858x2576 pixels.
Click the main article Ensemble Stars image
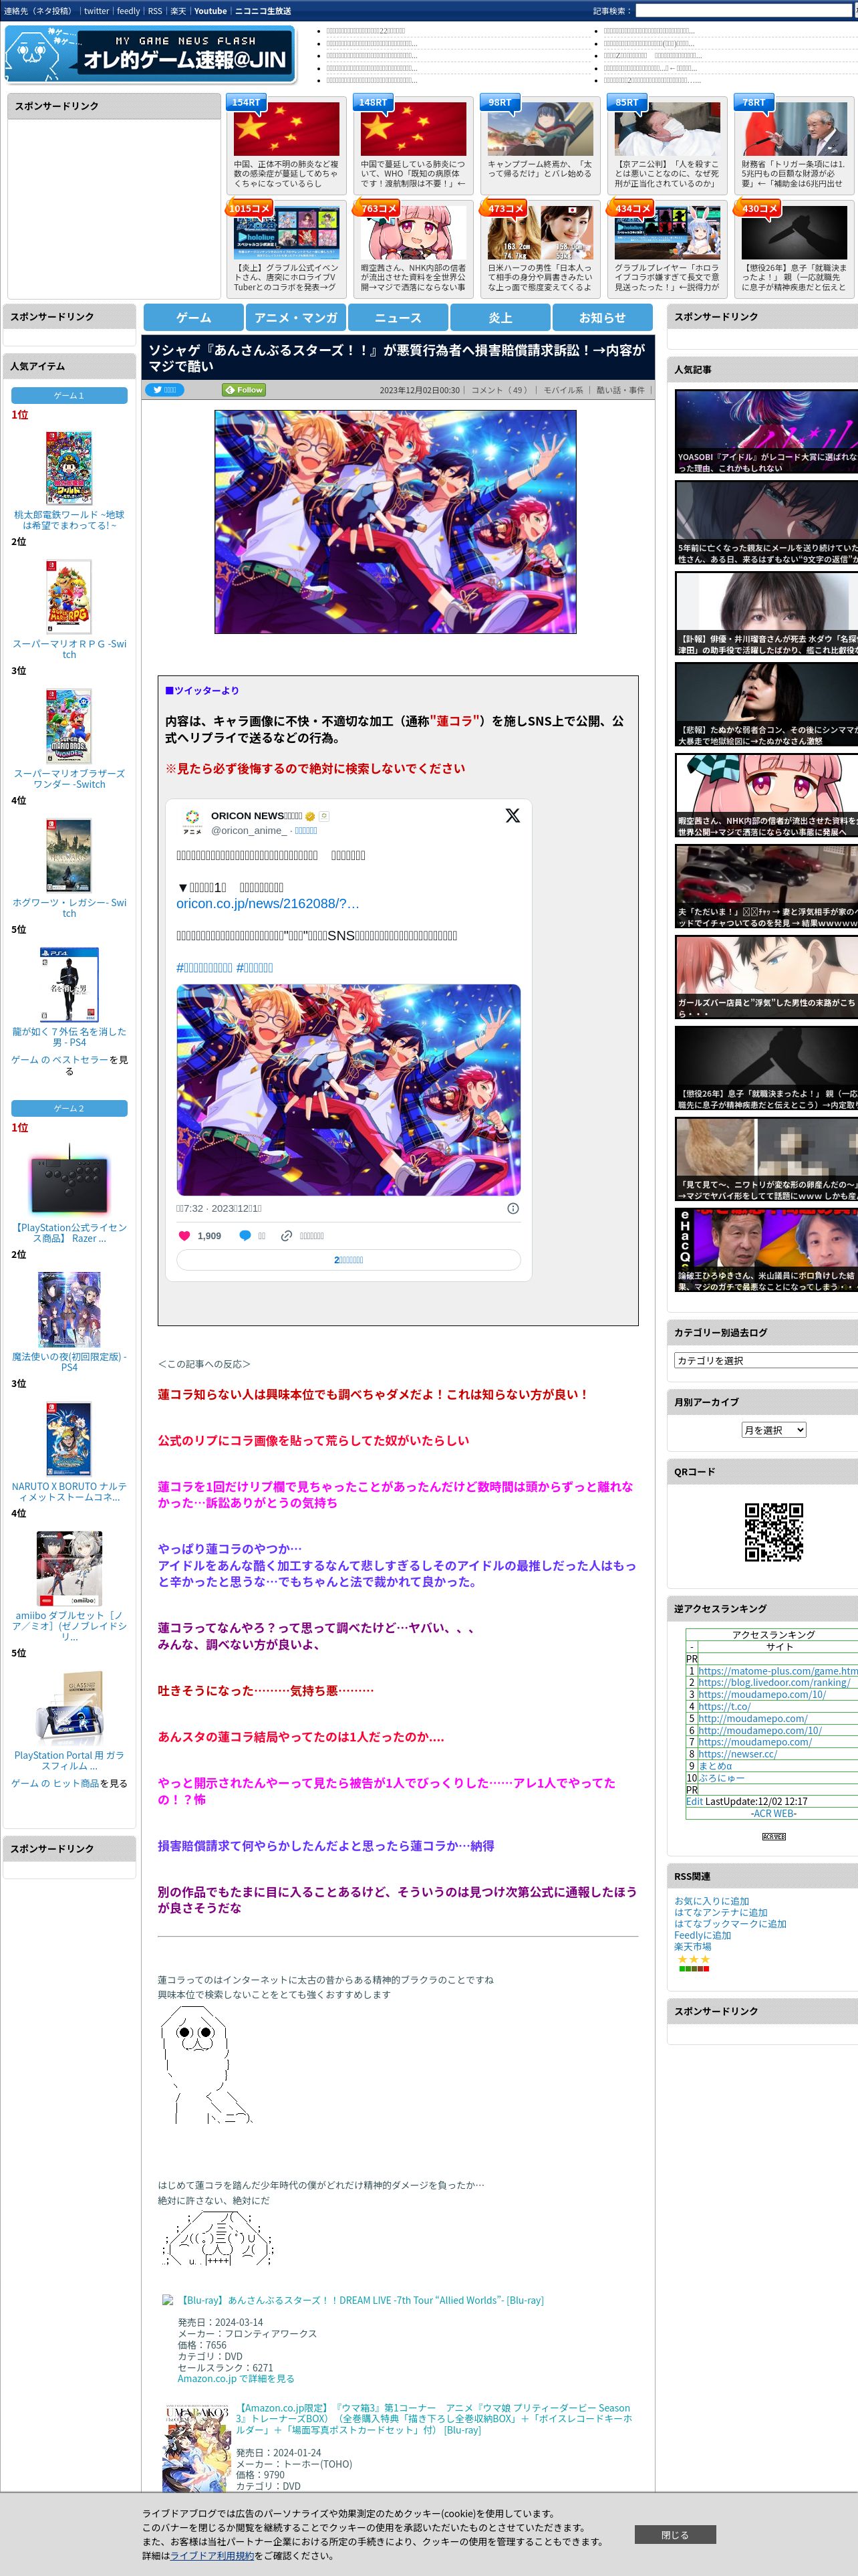[x=396, y=521]
